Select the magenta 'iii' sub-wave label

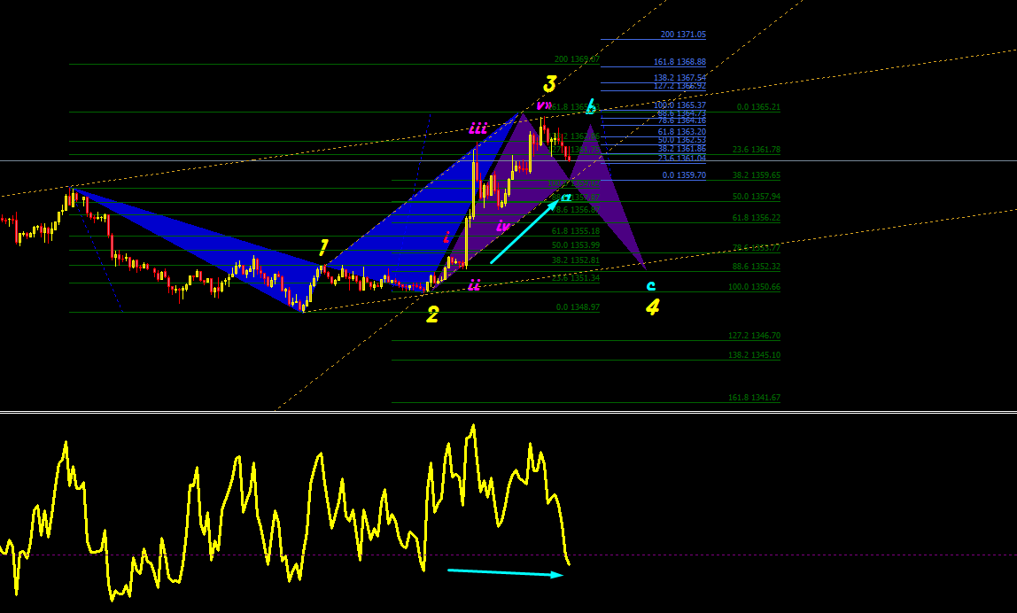point(478,128)
